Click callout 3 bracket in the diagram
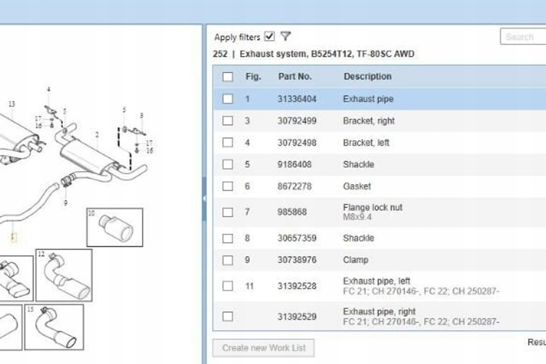The height and width of the screenshot is (364, 546). [141, 115]
